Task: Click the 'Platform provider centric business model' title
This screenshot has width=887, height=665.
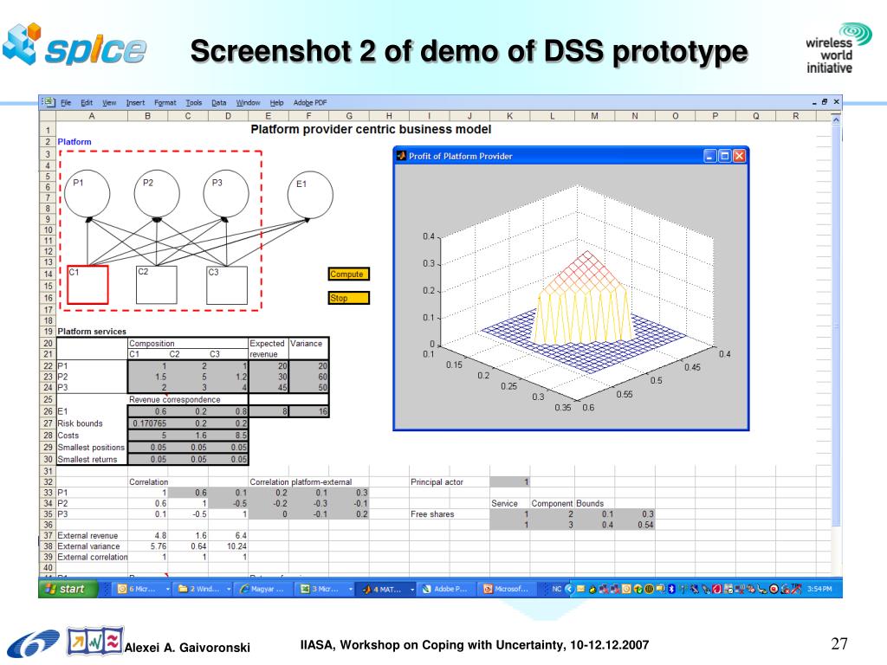Action: pos(371,130)
